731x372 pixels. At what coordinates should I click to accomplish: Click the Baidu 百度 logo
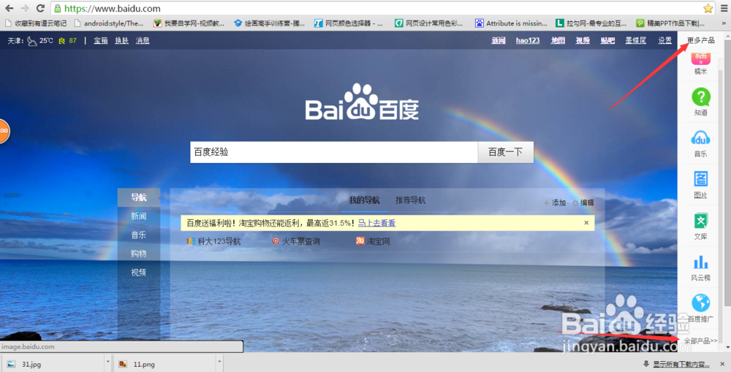[363, 102]
